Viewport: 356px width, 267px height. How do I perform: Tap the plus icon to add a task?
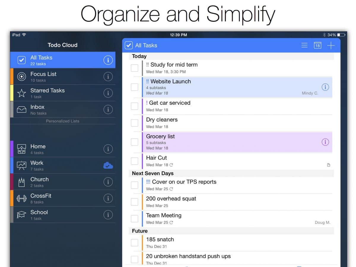pyautogui.click(x=331, y=45)
